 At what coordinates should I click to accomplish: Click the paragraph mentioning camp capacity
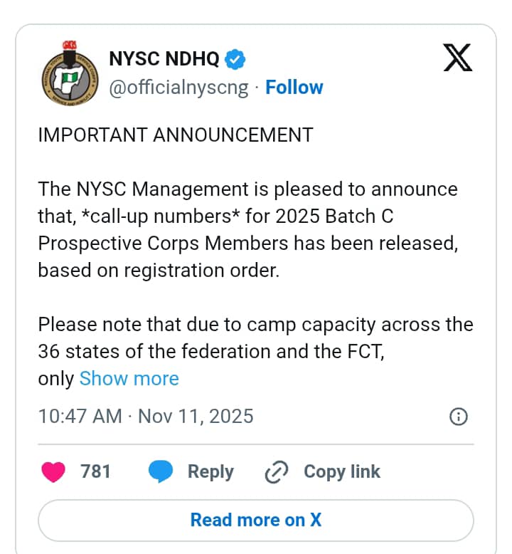pyautogui.click(x=255, y=325)
